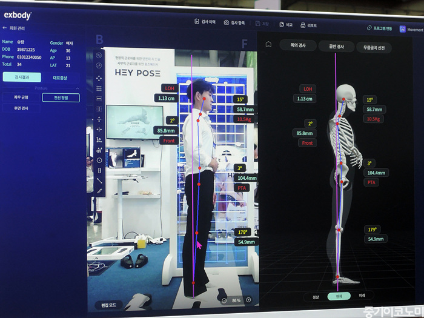Image resolution: width=424 pixels, height=318 pixels.
Task: Select the vertical guide lines tool
Action: point(99,109)
